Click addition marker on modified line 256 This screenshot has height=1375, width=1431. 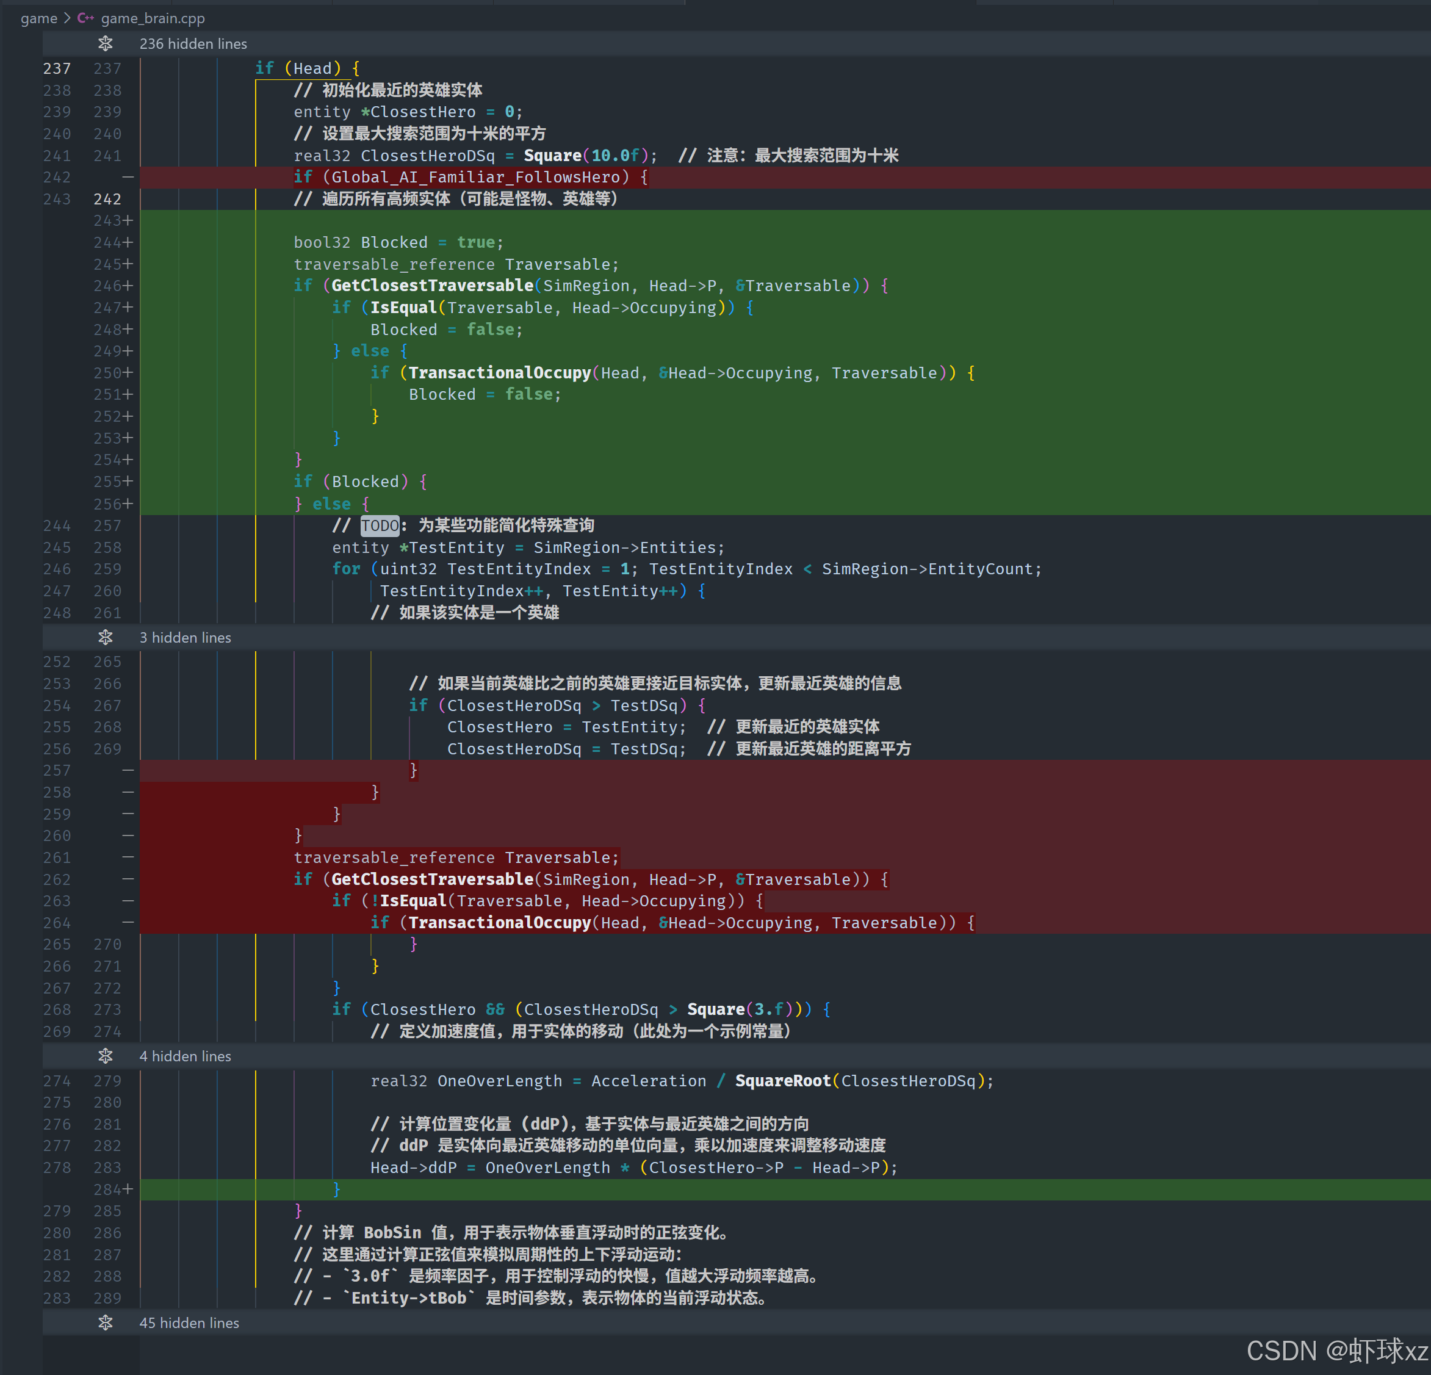pyautogui.click(x=128, y=504)
